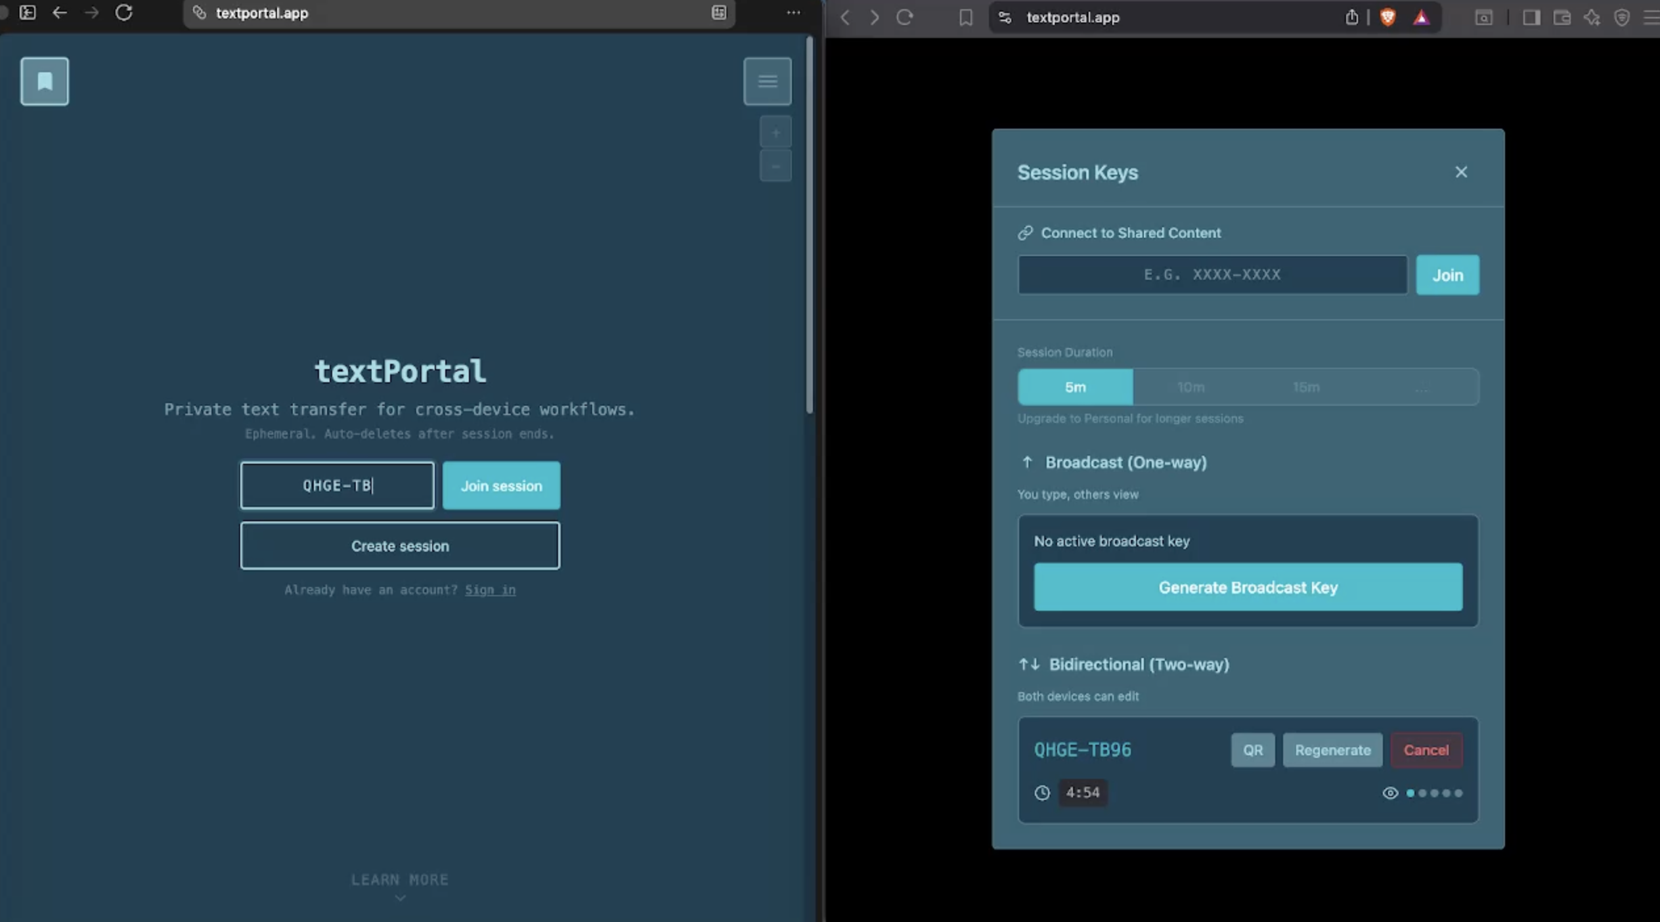
Task: Go back in the right Brave browser
Action: [x=845, y=18]
